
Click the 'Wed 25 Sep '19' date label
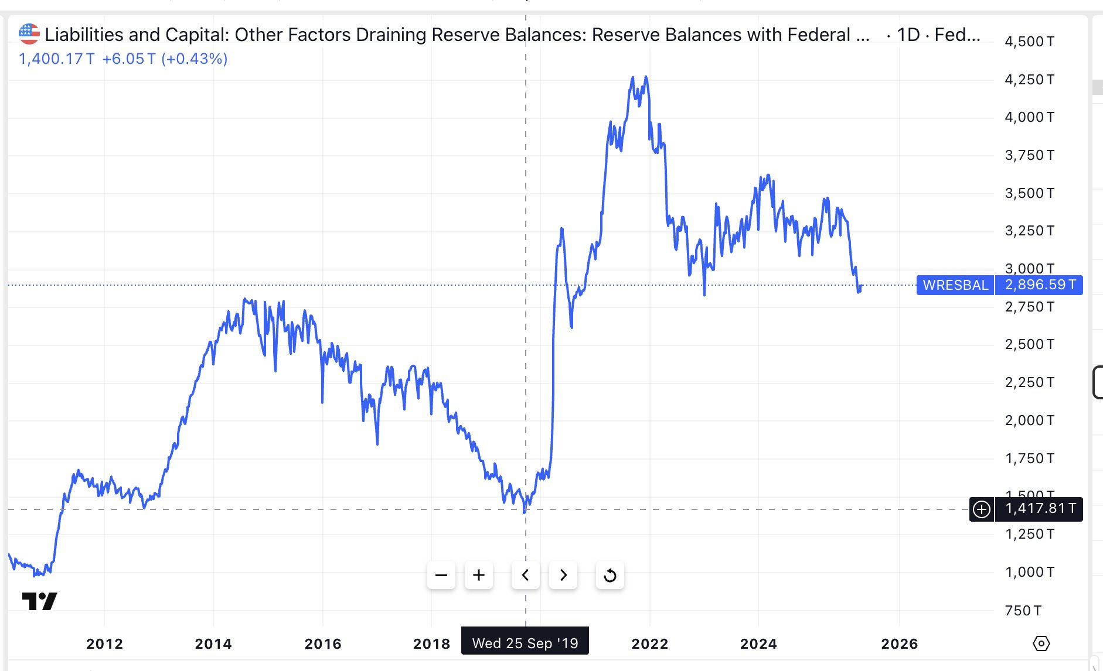(525, 643)
